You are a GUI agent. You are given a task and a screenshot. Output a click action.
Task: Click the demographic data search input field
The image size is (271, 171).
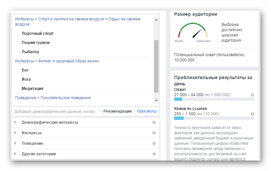pos(56,112)
